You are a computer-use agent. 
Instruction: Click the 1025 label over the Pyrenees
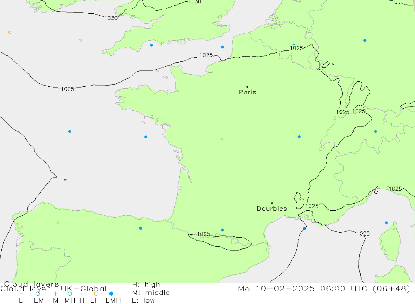(x=203, y=234)
